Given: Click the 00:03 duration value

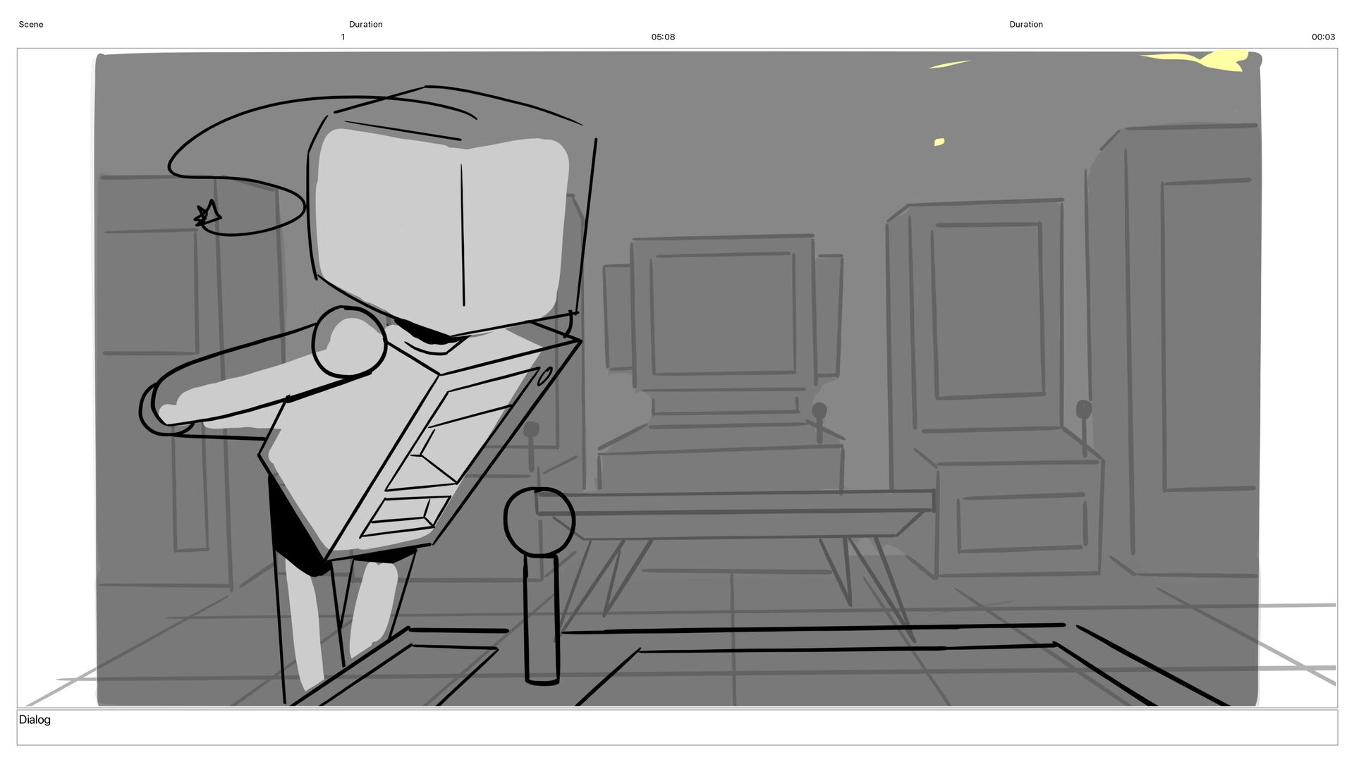Looking at the screenshot, I should click(x=1323, y=37).
